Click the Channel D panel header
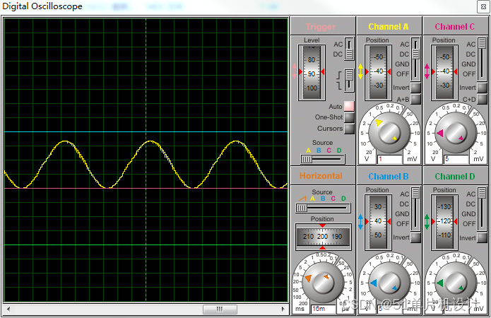491x318 pixels. click(456, 176)
